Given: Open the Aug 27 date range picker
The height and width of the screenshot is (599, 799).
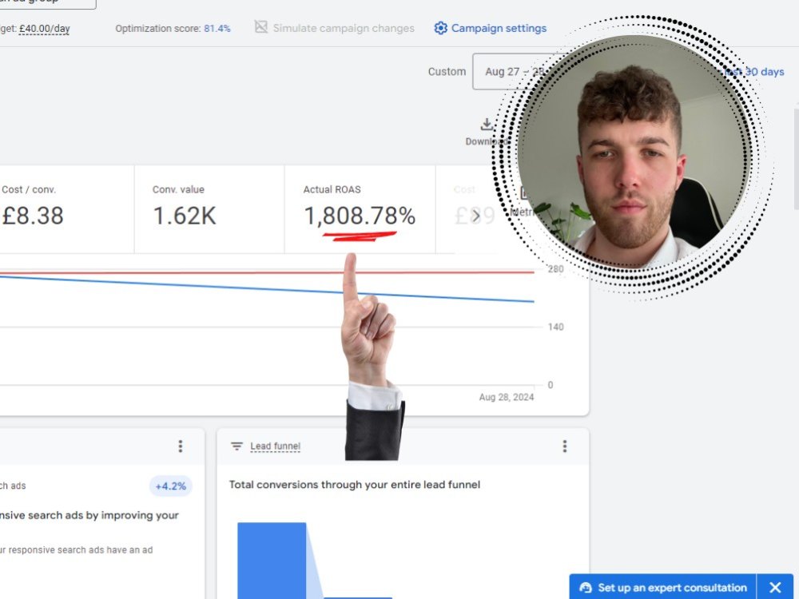Looking at the screenshot, I should pos(515,71).
